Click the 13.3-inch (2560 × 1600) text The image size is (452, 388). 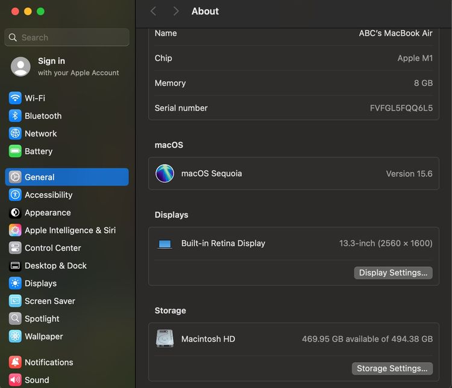click(x=386, y=243)
